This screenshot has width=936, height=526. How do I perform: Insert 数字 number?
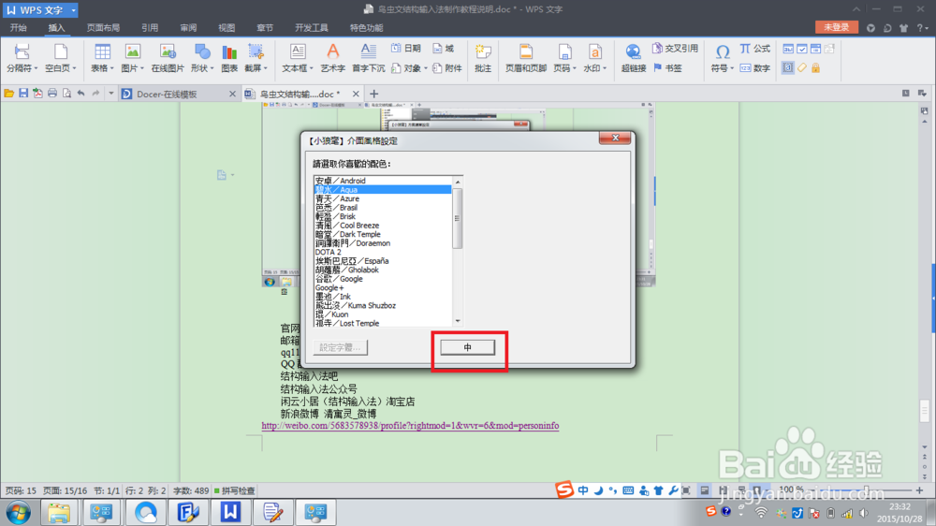pyautogui.click(x=754, y=68)
